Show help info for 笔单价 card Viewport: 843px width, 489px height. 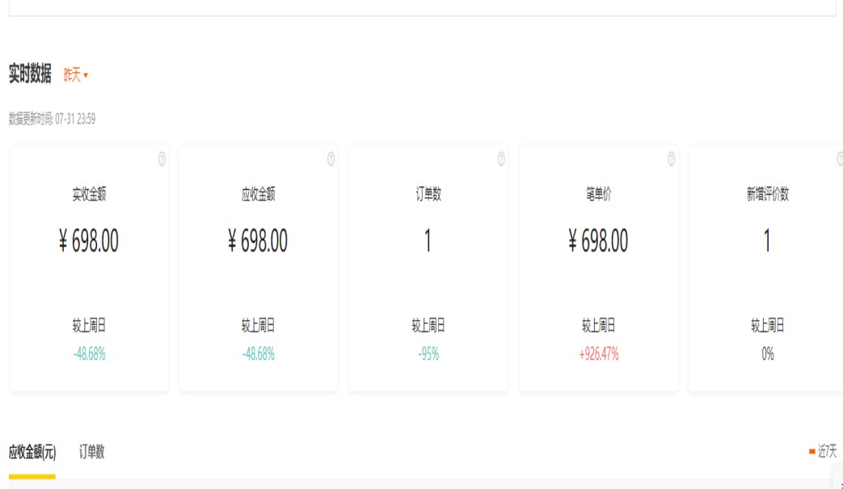671,159
